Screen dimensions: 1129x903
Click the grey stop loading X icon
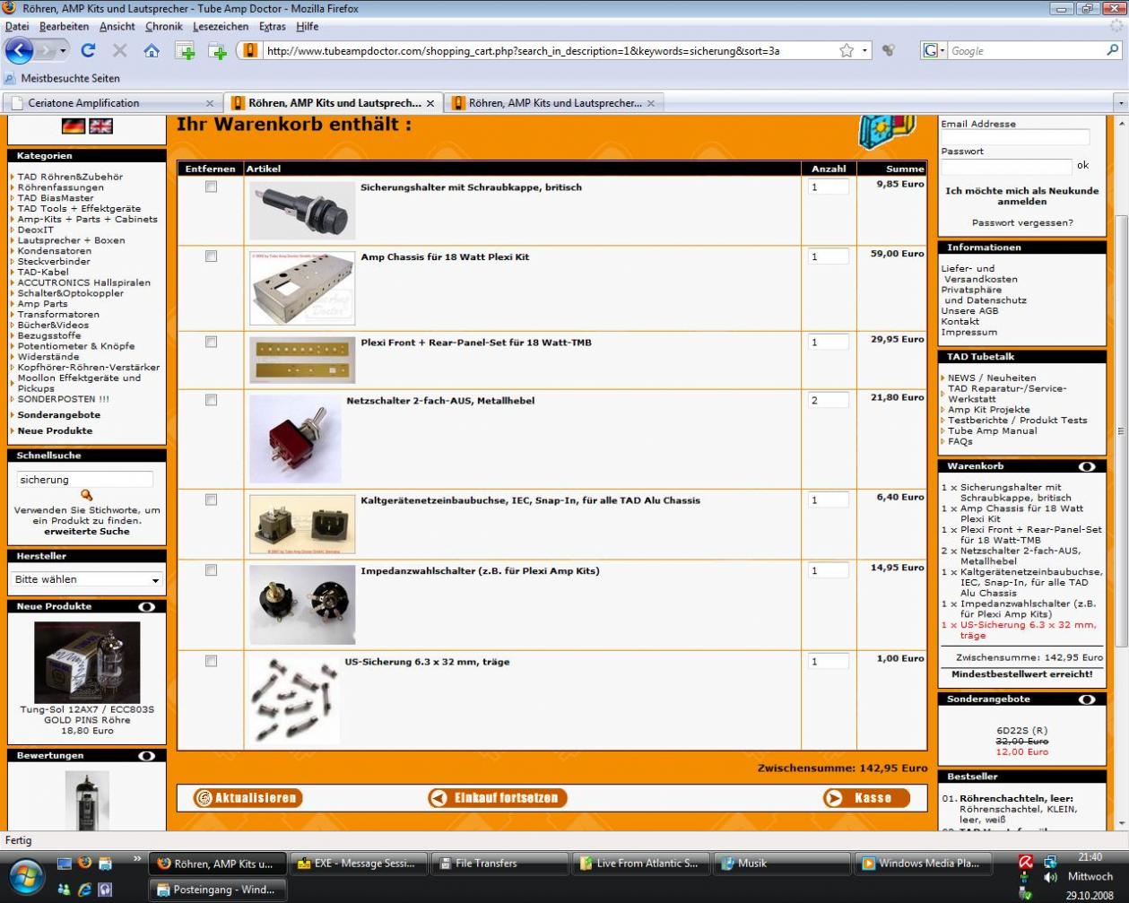tap(119, 51)
